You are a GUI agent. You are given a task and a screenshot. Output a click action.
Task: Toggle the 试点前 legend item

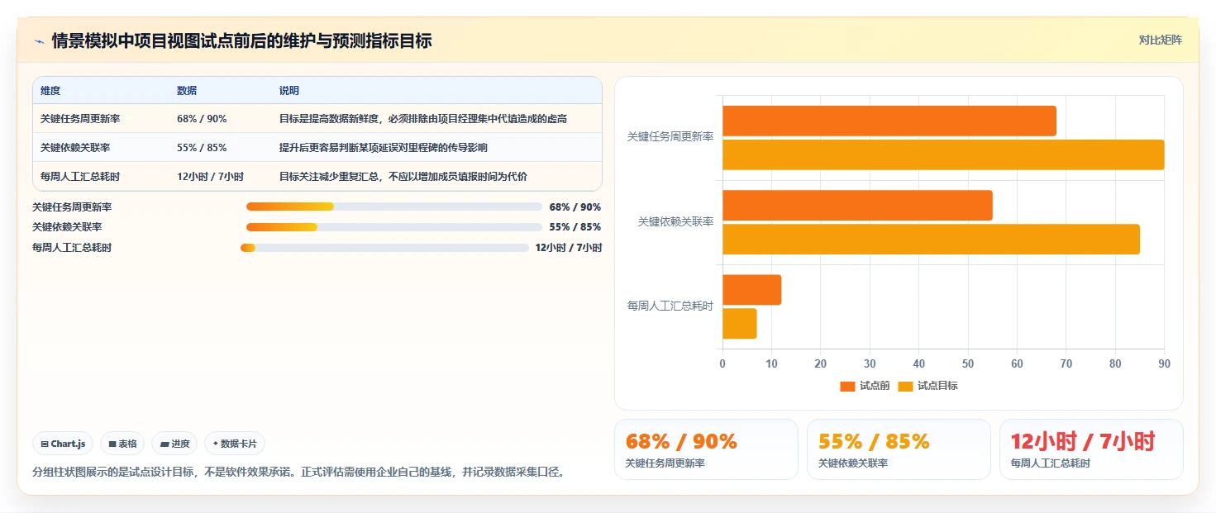tap(865, 386)
